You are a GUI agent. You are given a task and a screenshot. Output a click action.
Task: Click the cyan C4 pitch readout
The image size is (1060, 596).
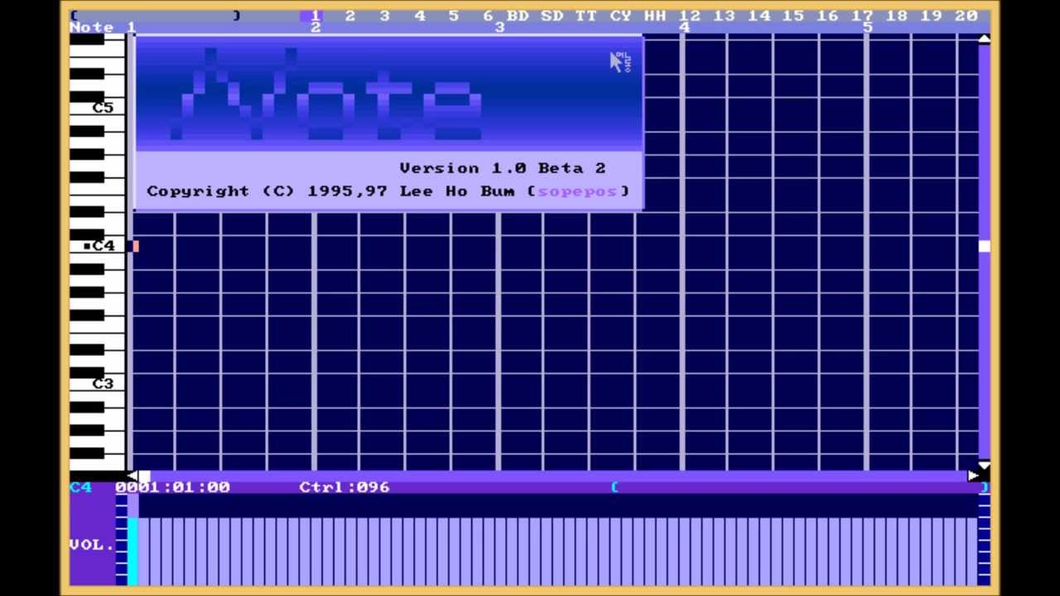tap(80, 487)
